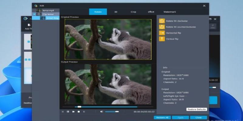Go to the Effect tab
Viewport: 243px width, 121px height.
pyautogui.click(x=151, y=12)
